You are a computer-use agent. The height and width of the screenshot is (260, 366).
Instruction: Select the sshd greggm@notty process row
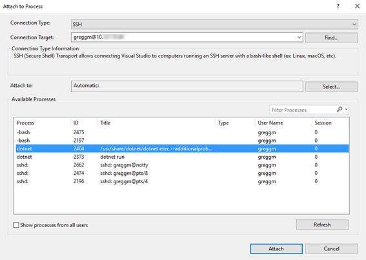coord(182,165)
